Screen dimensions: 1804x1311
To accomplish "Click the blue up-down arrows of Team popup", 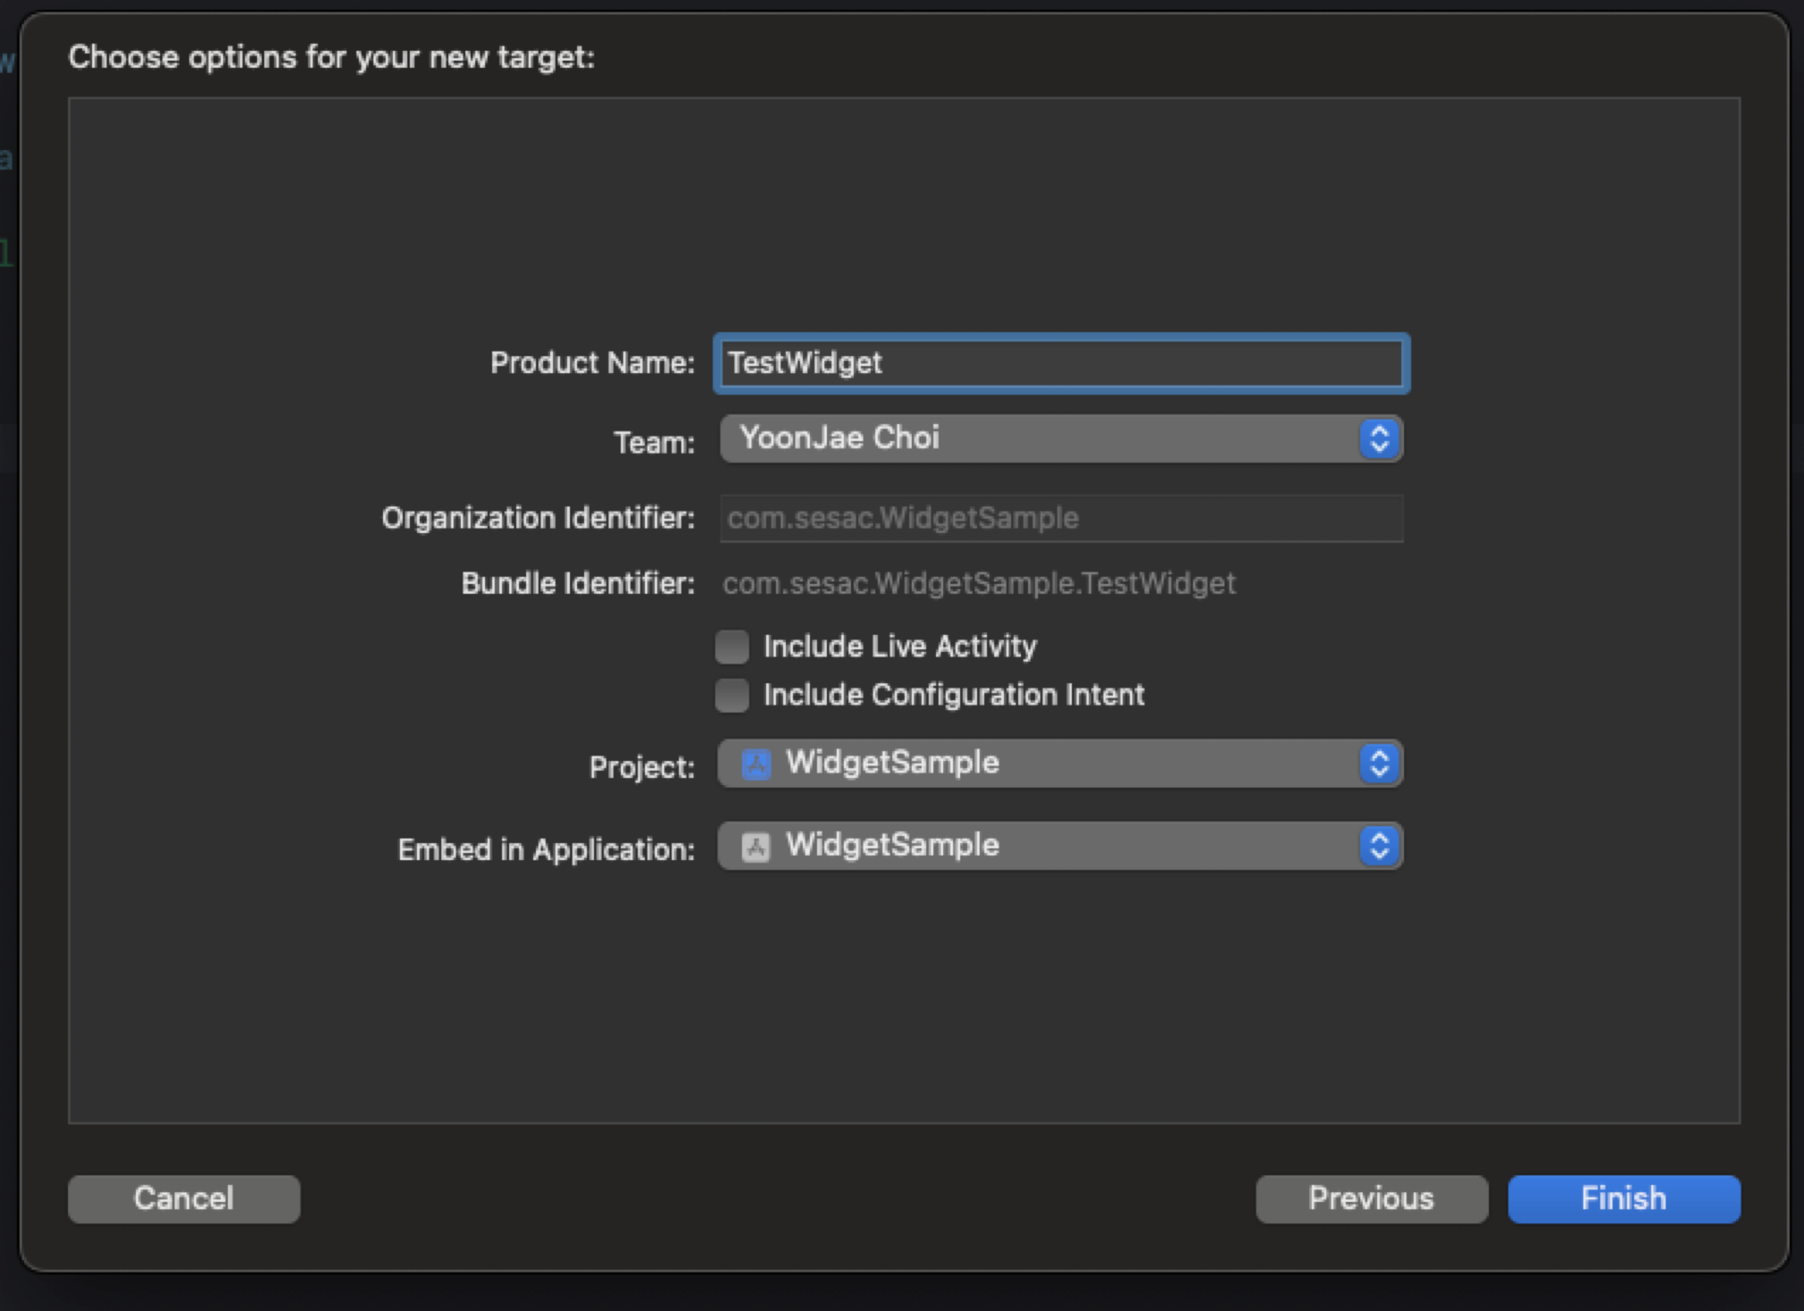I will tap(1379, 438).
